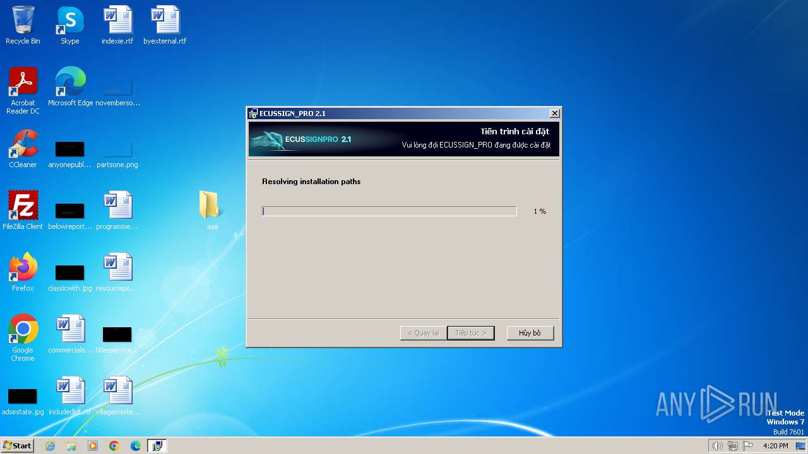This screenshot has width=808, height=454.
Task: Select the includedlot.rtf document icon
Action: click(70, 396)
